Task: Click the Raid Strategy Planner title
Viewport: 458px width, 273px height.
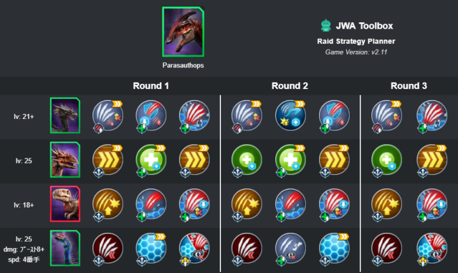Action: [356, 41]
